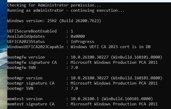
Task: Click the 'Running as administrator' output line
Action: click(66, 10)
